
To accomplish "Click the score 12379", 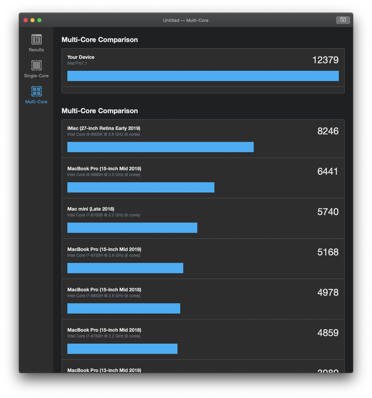I will (x=325, y=60).
